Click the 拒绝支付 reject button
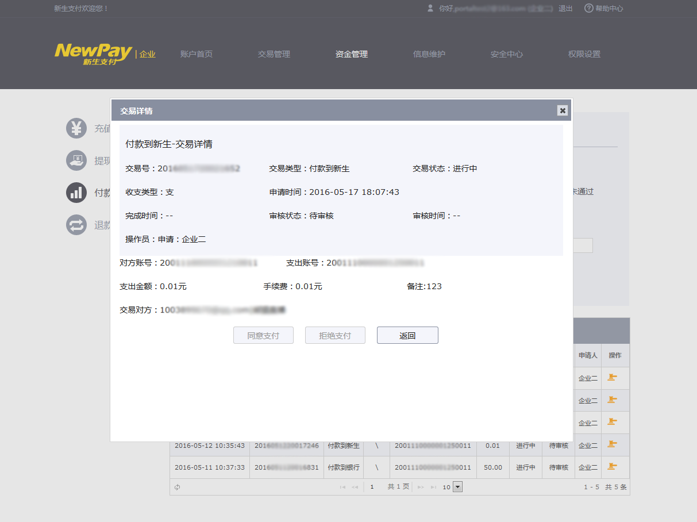Viewport: 697px width, 522px height. pyautogui.click(x=335, y=336)
